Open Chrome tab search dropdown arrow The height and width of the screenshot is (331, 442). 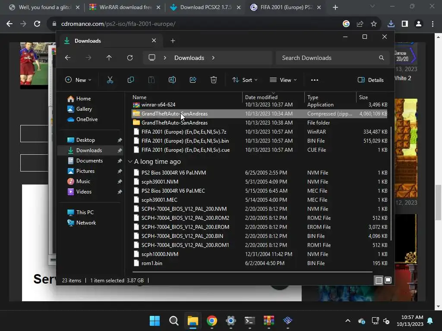(x=373, y=6)
